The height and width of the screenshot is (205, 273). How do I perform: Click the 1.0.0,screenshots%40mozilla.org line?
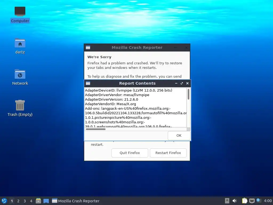[115, 122]
